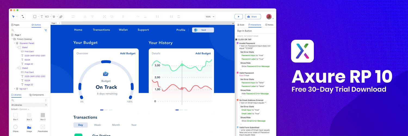Select the Week filter in Transactions
This screenshot has width=408, height=136.
pyautogui.click(x=97, y=125)
